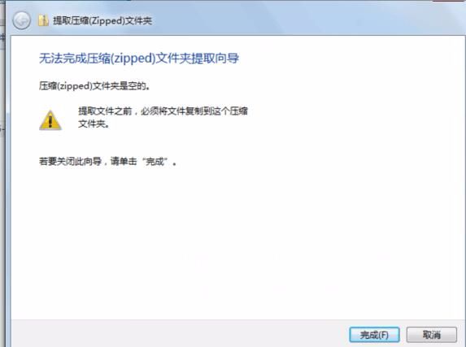Screen dimensions: 466x347
Task: Click the word (zipped) in the blue heading
Action: (x=133, y=59)
